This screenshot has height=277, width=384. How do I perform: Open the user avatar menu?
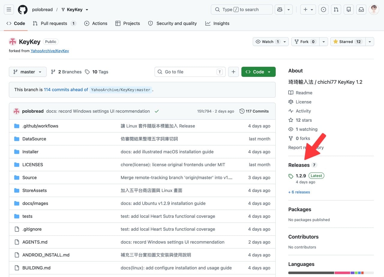coord(374,10)
